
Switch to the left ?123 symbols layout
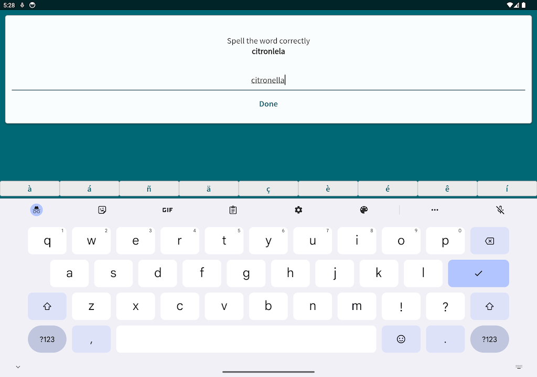pyautogui.click(x=47, y=339)
